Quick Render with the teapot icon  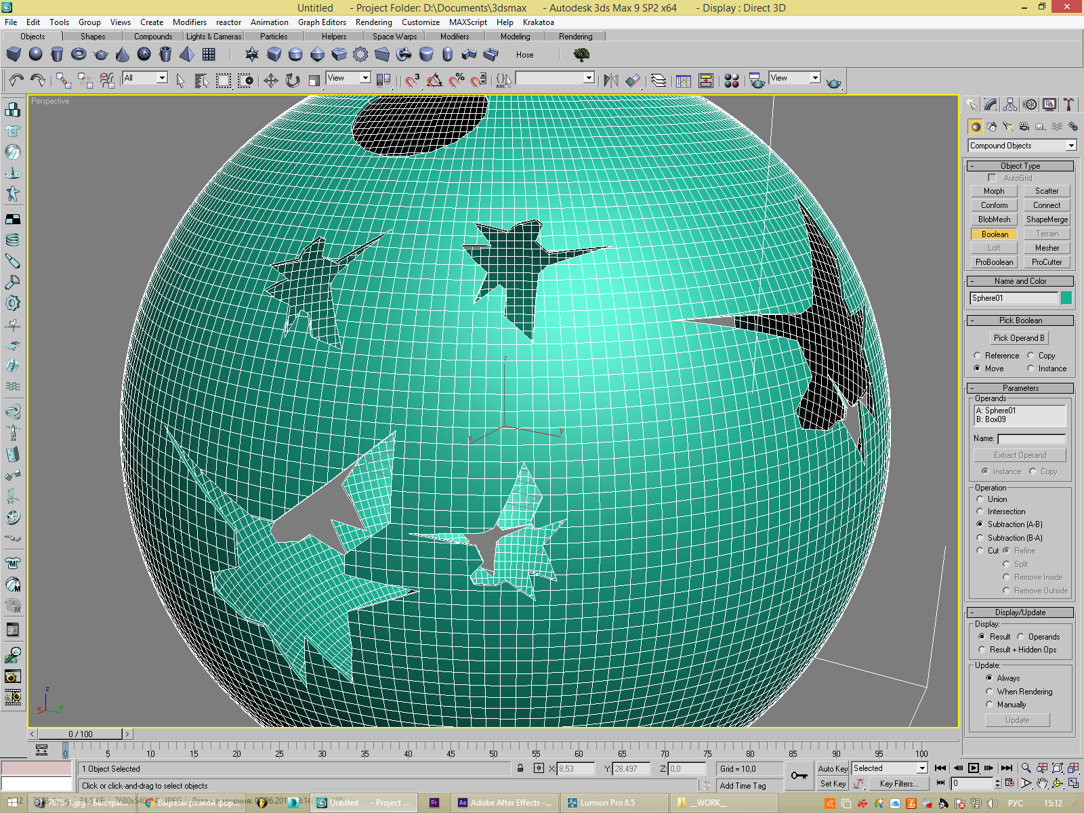point(834,82)
